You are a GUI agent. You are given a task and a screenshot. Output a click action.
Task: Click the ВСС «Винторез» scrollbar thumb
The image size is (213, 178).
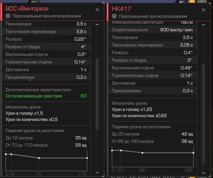tap(97, 94)
